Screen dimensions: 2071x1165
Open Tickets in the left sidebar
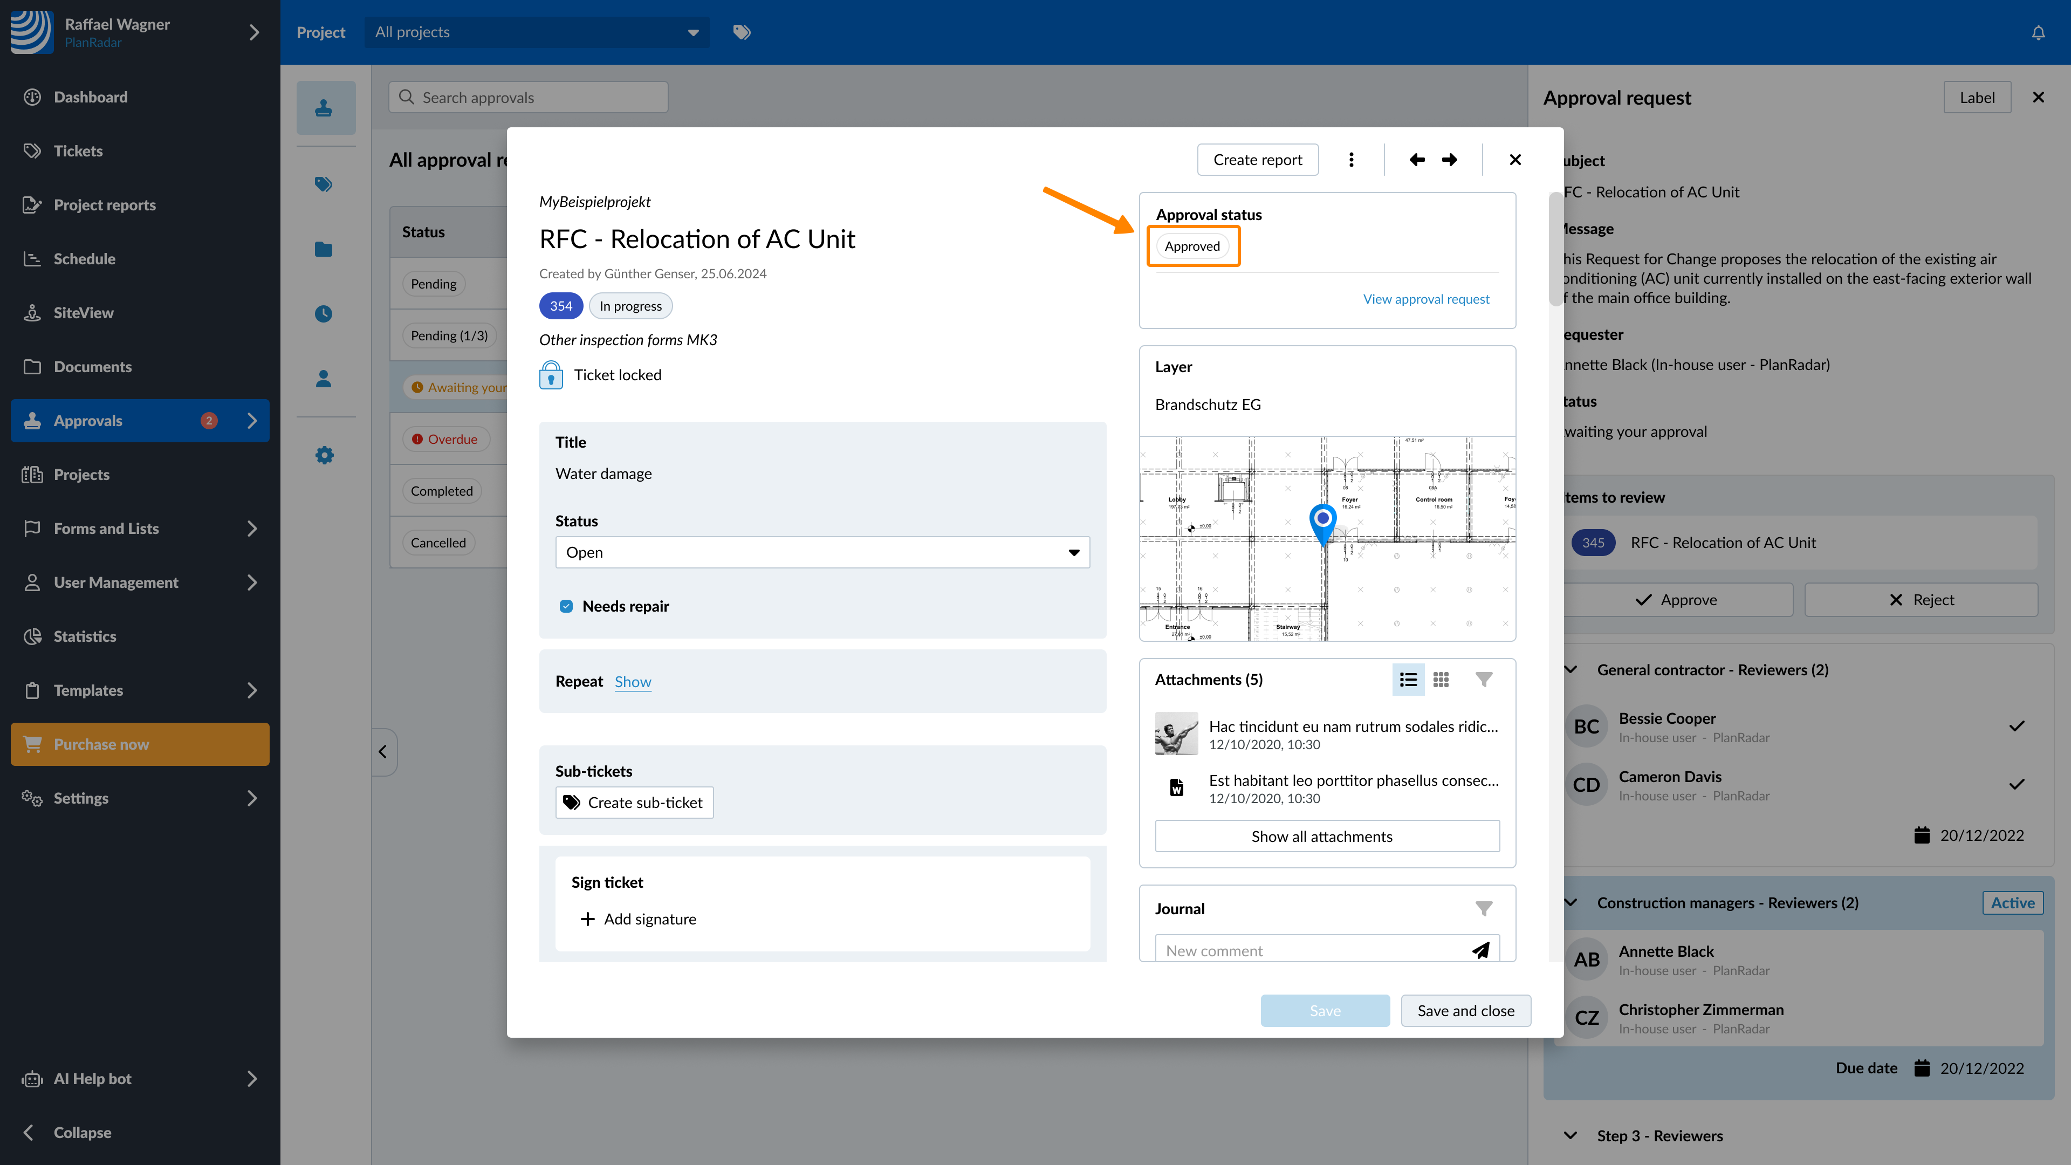78,151
